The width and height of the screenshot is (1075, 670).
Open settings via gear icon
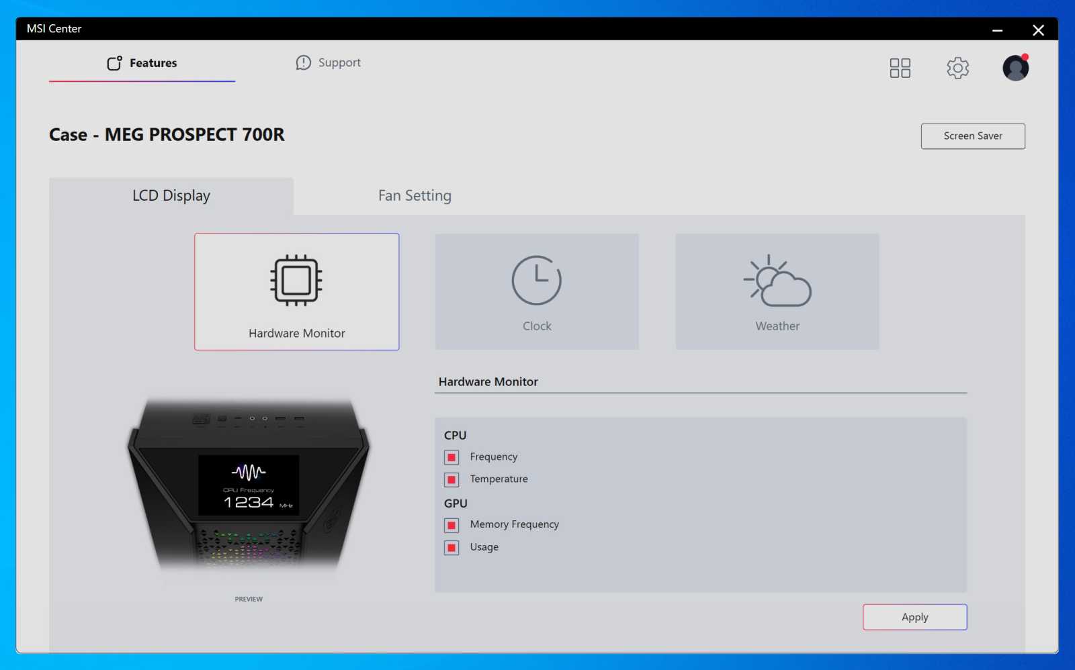(957, 68)
